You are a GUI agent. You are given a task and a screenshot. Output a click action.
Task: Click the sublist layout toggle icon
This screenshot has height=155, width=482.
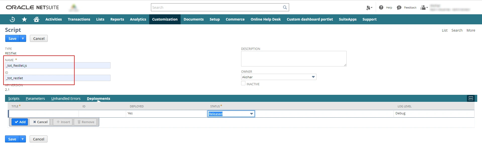pyautogui.click(x=471, y=99)
